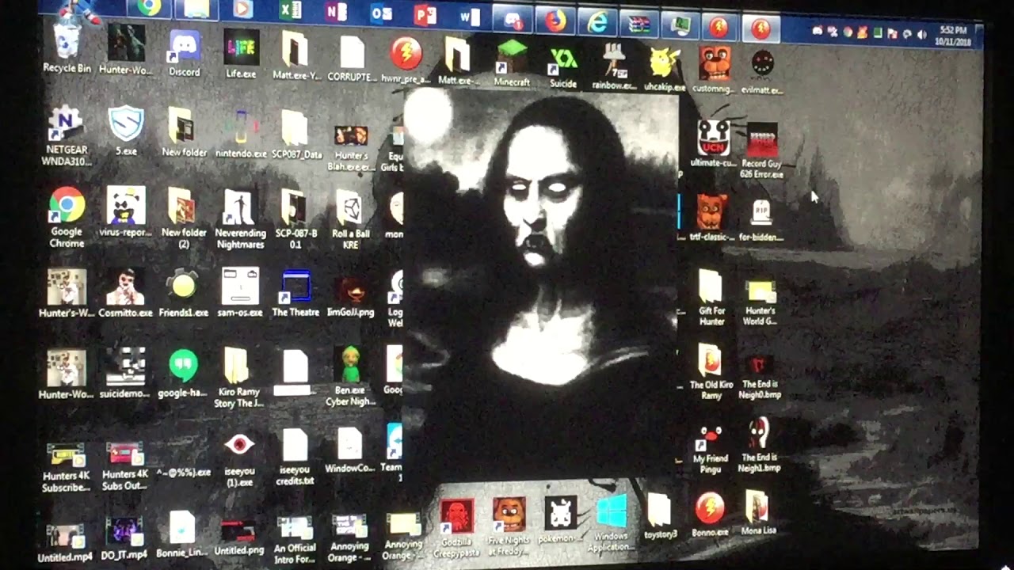Open Friends1.exe desktop icon

(x=183, y=292)
